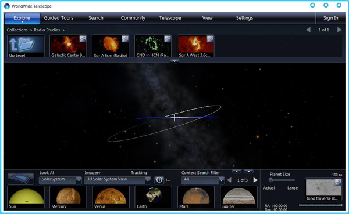Go to previous context results page
349x214 pixels.
(229, 180)
